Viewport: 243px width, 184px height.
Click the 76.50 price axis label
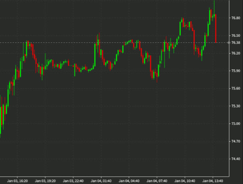pos(236,35)
